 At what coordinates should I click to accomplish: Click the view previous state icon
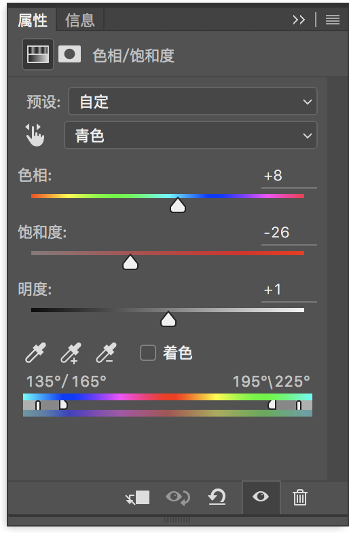(178, 497)
